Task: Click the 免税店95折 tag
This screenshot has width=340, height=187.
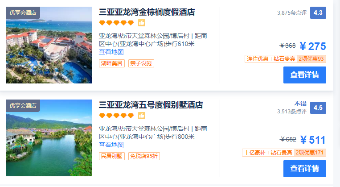Action: point(144,156)
